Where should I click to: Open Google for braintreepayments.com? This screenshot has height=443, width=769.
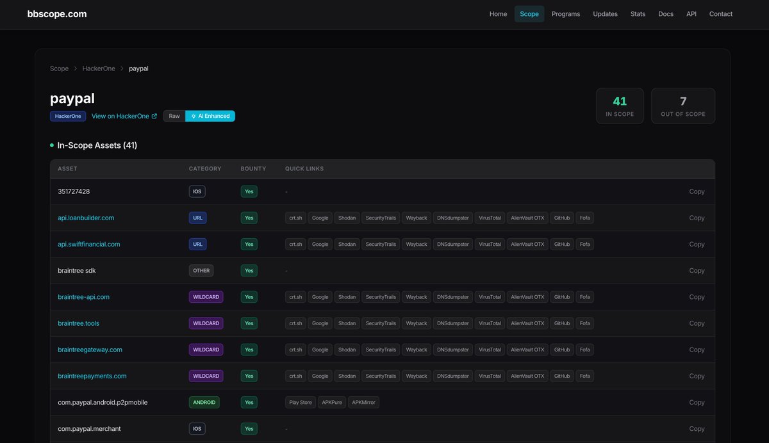pyautogui.click(x=320, y=376)
